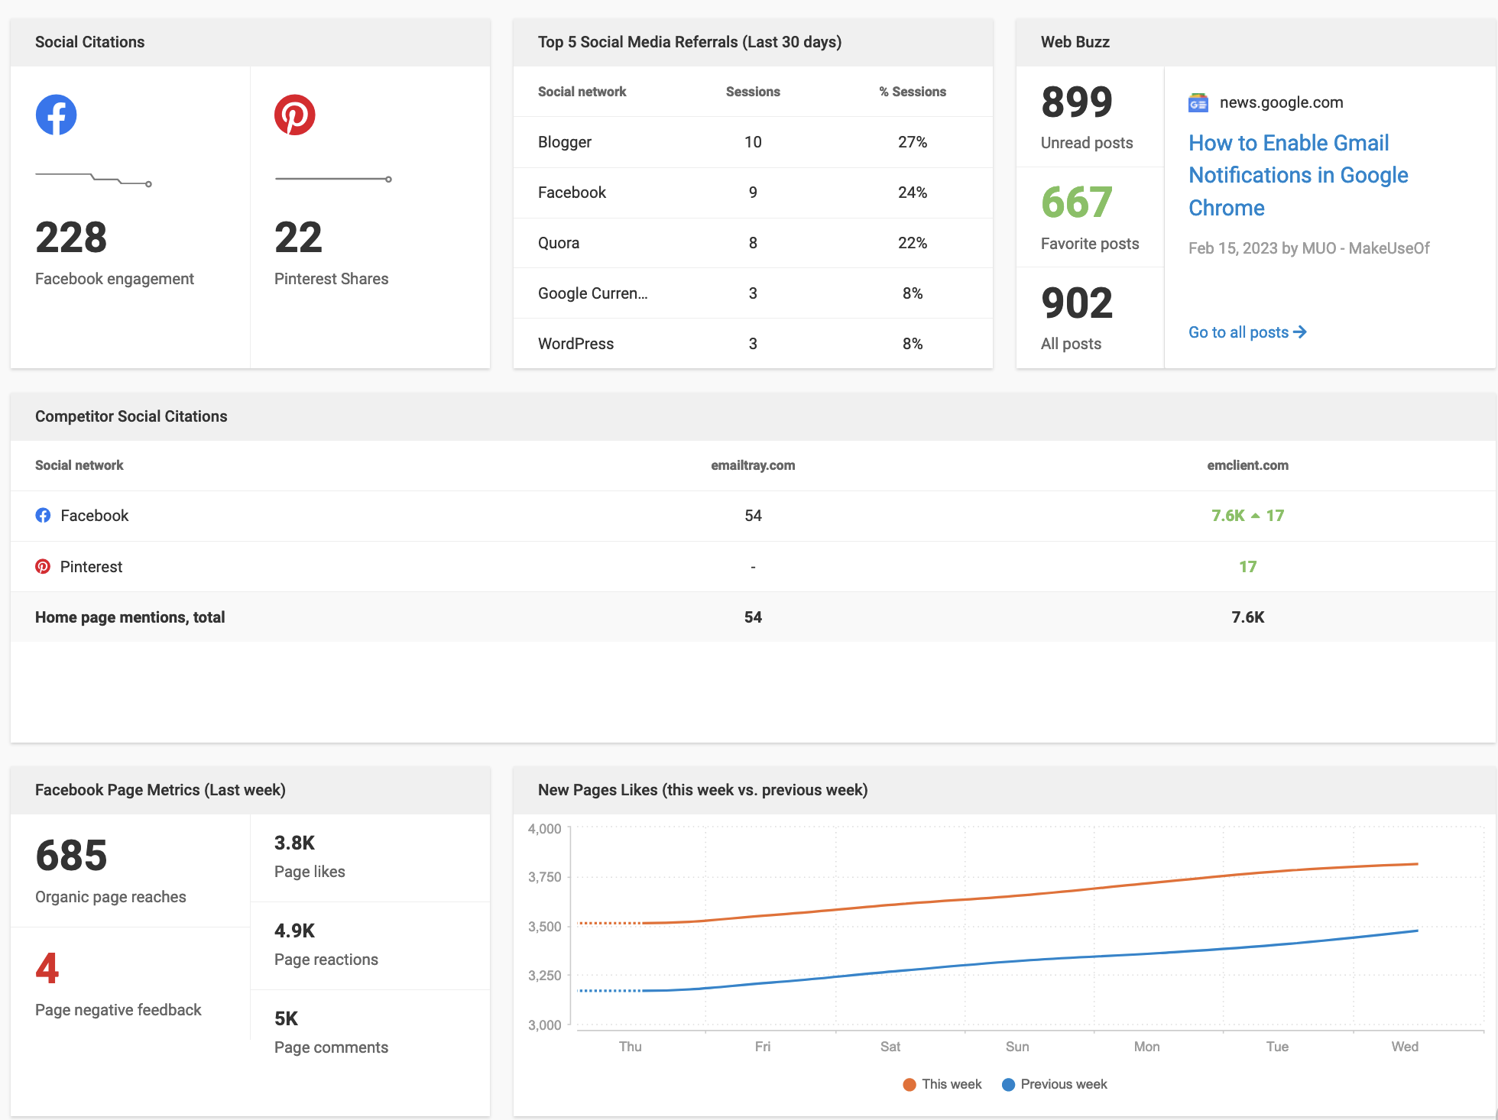Select the Facebook Page Metrics section header
The height and width of the screenshot is (1120, 1498).
point(160,789)
